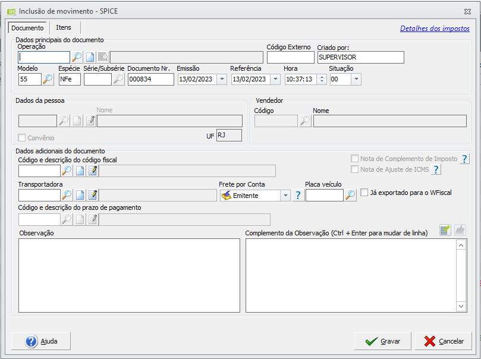This screenshot has width=481, height=359.
Task: Create a new Transportadora record
Action: click(80, 195)
